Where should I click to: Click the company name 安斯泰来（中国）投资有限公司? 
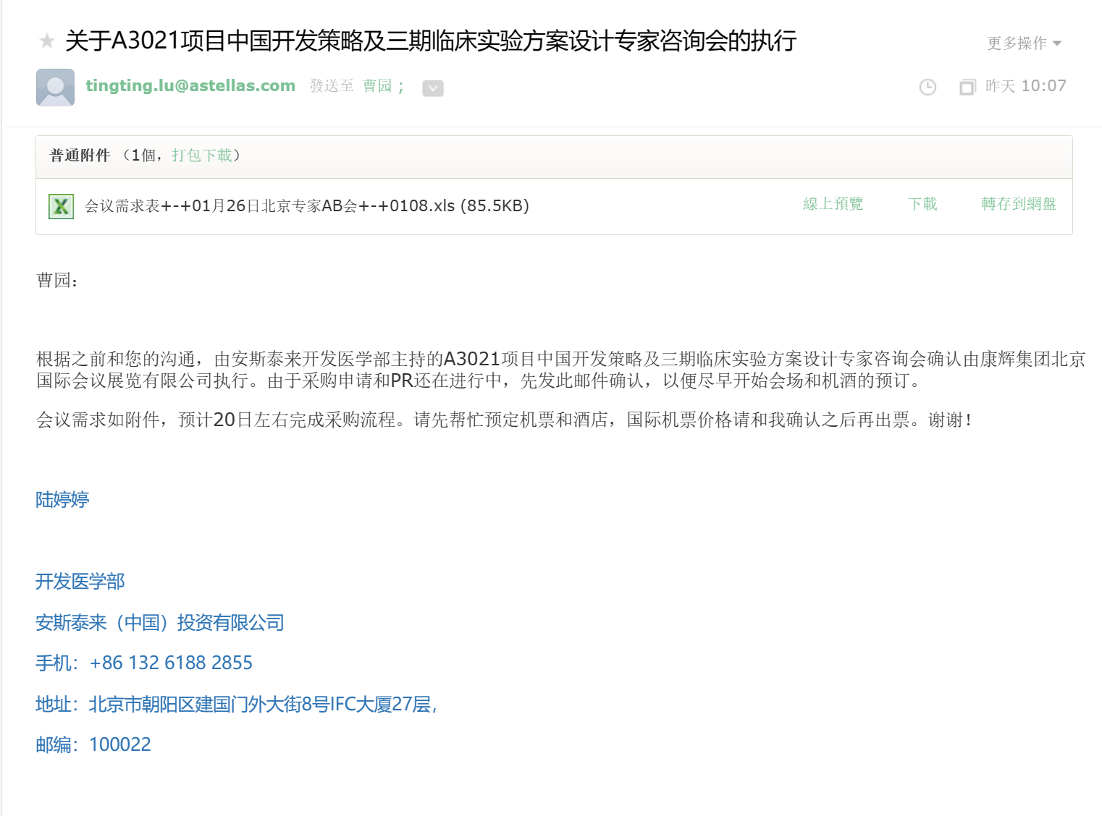[159, 622]
